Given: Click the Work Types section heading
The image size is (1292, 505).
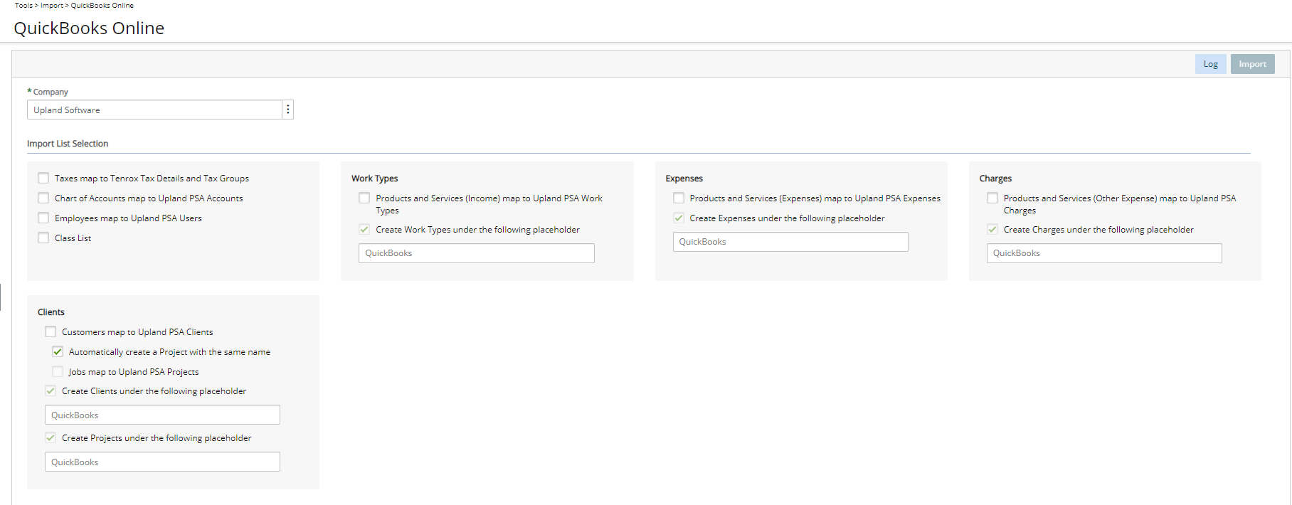Looking at the screenshot, I should coord(375,179).
